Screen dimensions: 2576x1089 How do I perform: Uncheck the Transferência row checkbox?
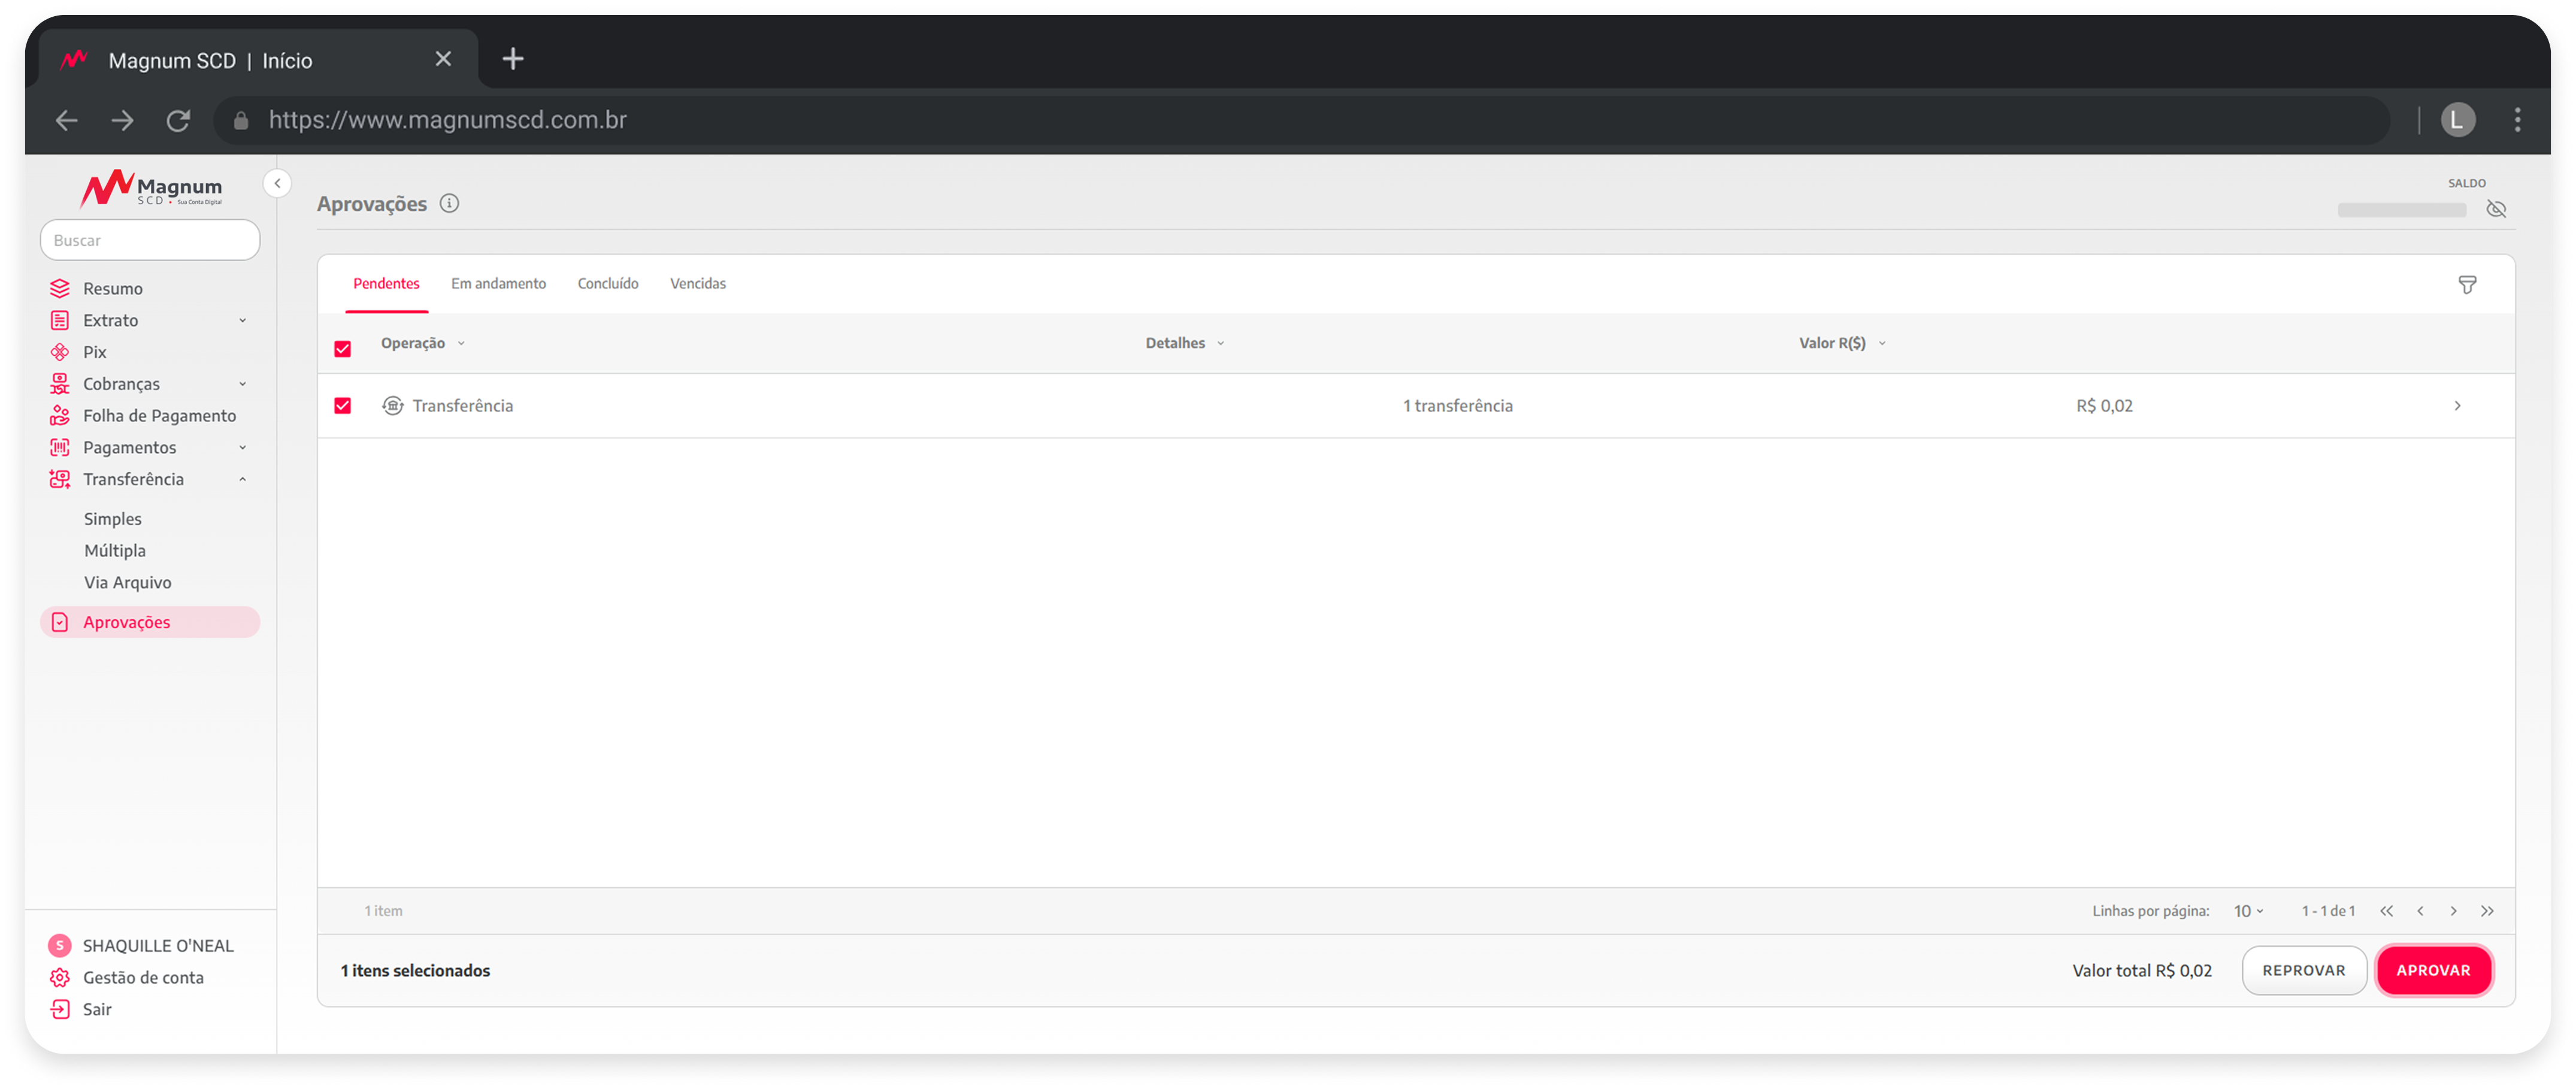click(343, 406)
